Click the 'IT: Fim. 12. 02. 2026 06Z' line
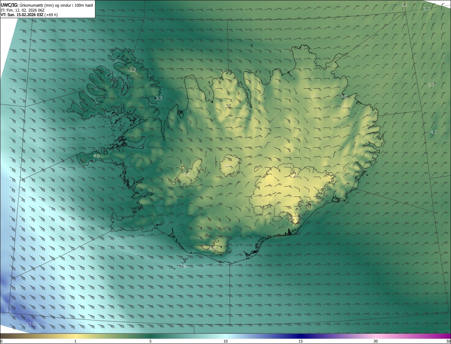This screenshot has width=451, height=344. [23, 10]
